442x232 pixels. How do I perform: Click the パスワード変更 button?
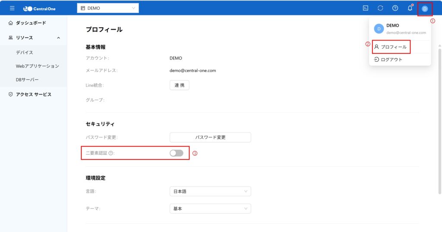[210, 137]
